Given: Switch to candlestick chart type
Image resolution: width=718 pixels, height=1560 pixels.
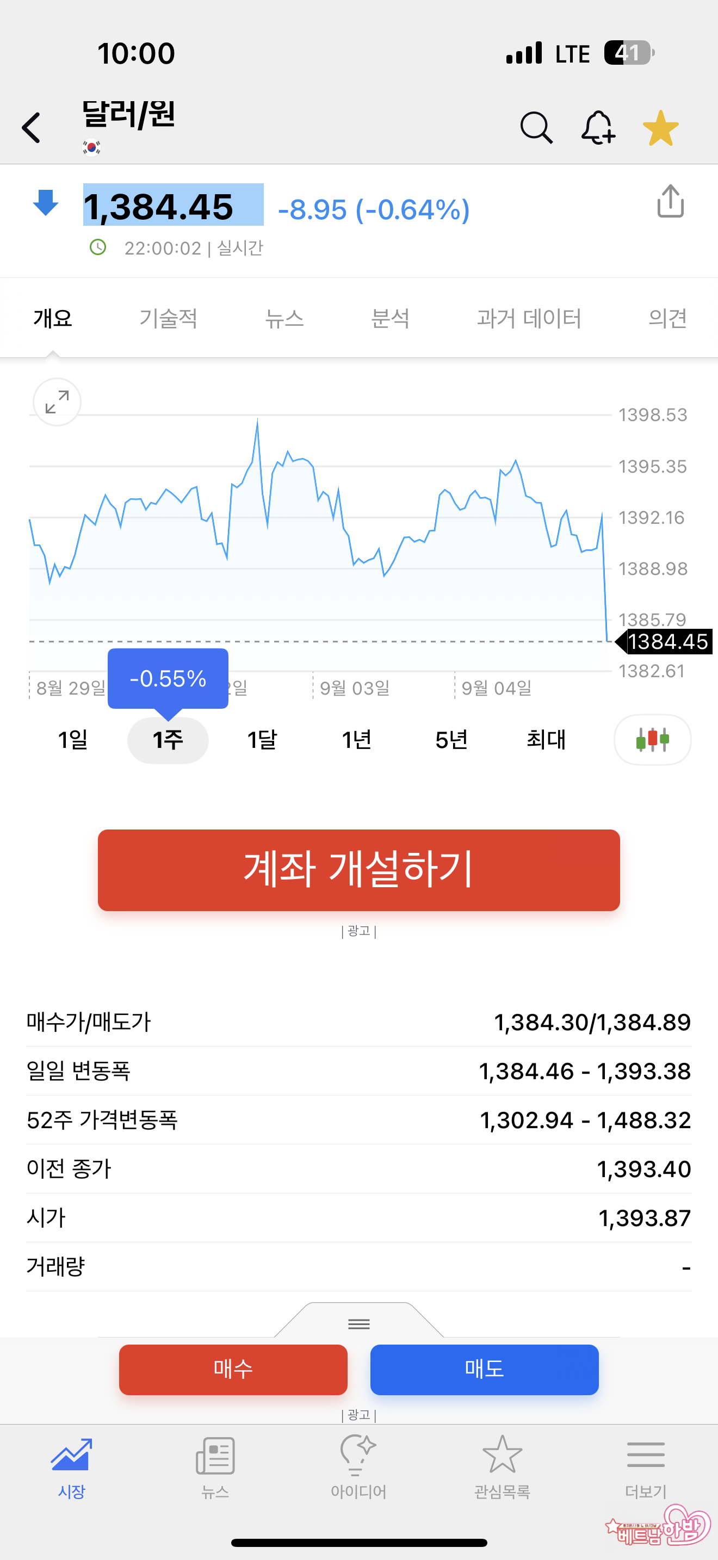Looking at the screenshot, I should 652,739.
